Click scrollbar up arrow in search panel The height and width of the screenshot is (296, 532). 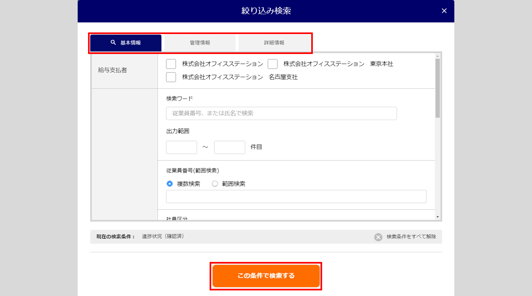pyautogui.click(x=438, y=56)
